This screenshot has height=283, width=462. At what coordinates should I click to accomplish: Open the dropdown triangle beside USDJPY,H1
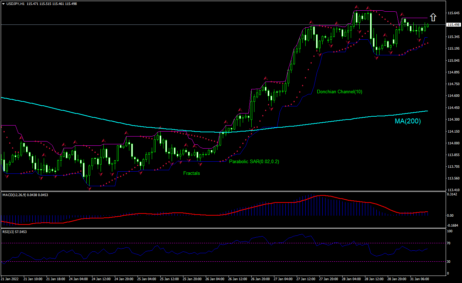pyautogui.click(x=3, y=4)
